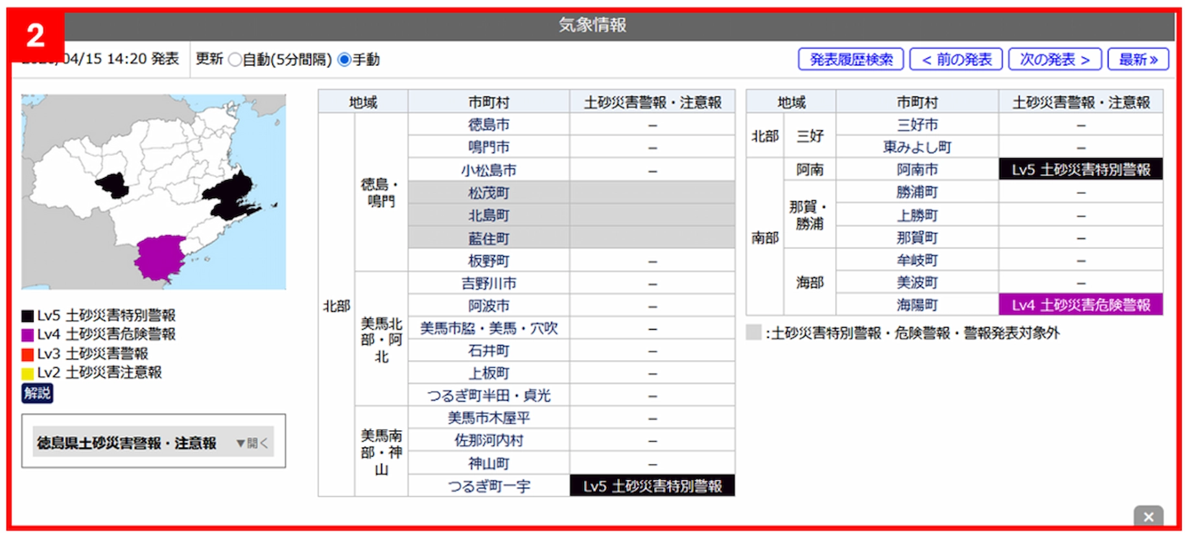Select 阿南市 municipality name
This screenshot has width=1185, height=533.
click(917, 169)
